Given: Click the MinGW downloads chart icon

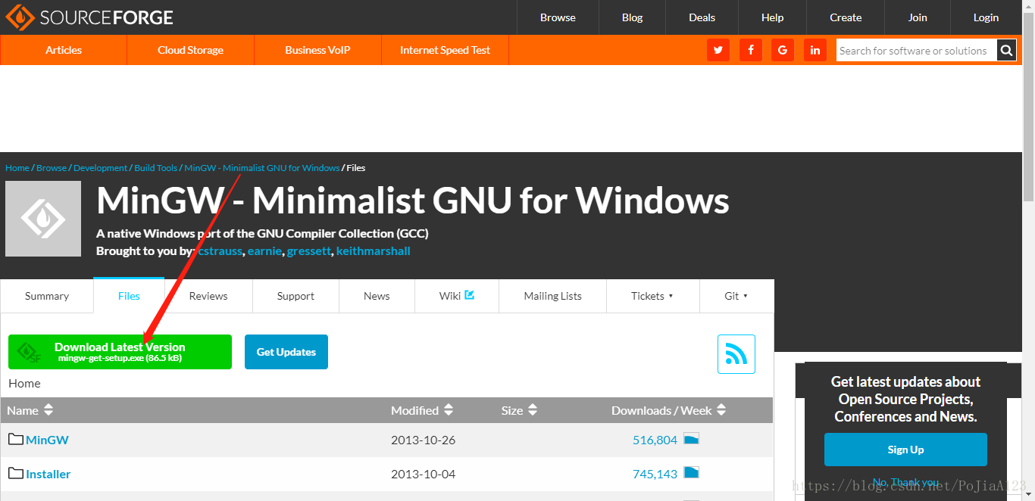Looking at the screenshot, I should (691, 439).
